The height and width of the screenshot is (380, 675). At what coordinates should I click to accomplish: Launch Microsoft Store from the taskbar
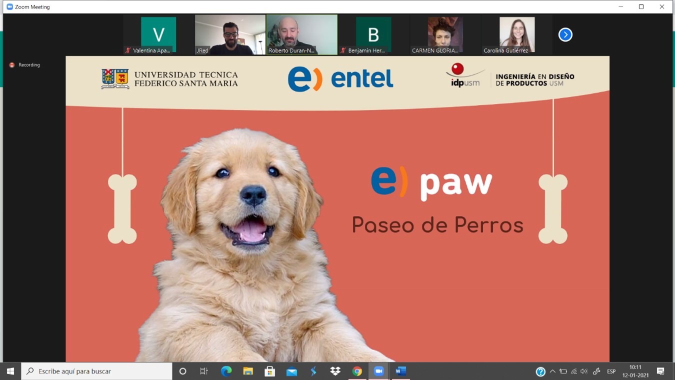(x=270, y=371)
